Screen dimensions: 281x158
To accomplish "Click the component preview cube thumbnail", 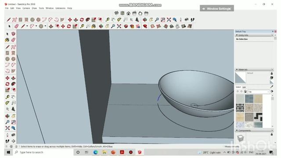I will pyautogui.click(x=240, y=138).
